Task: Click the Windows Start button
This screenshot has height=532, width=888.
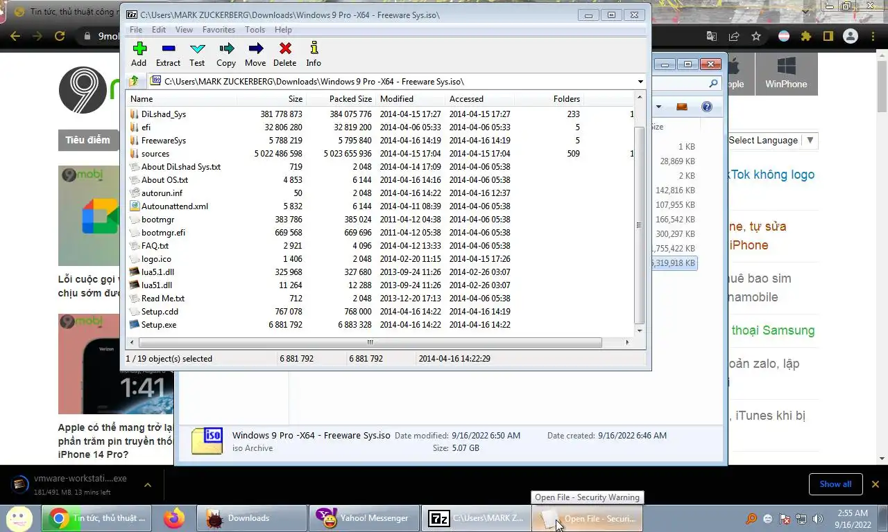Action: (x=19, y=517)
